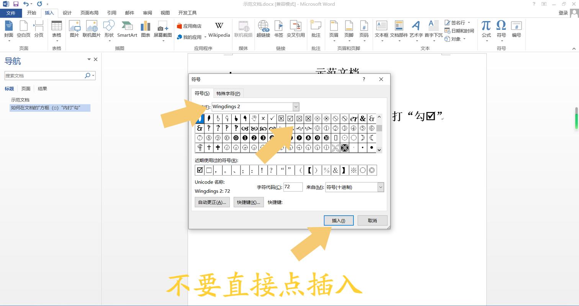
Task: Expand 我的应用 dropdown
Action: 205,37
